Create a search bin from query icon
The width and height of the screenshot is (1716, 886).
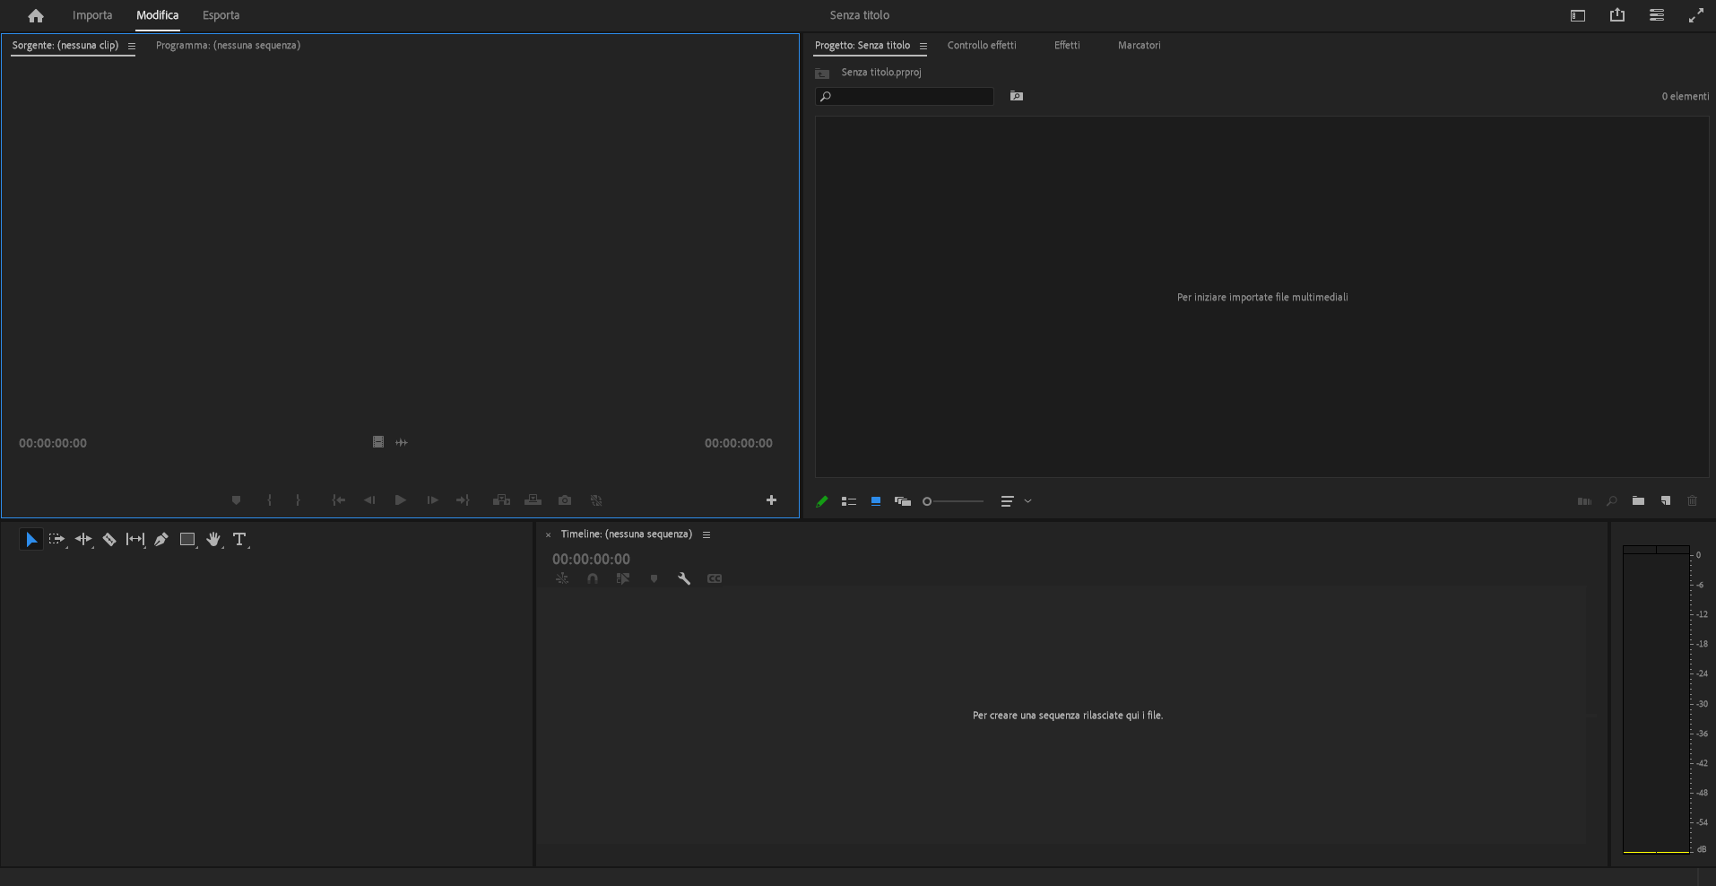click(x=1017, y=96)
